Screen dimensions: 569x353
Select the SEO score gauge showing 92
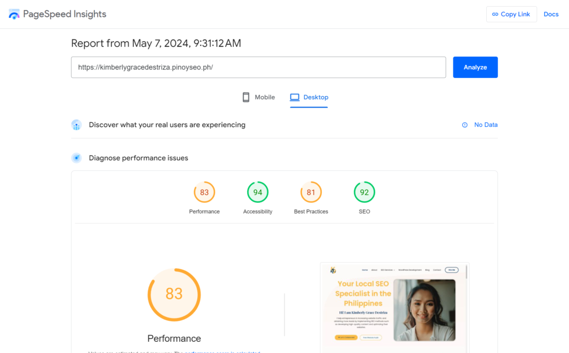[365, 192]
